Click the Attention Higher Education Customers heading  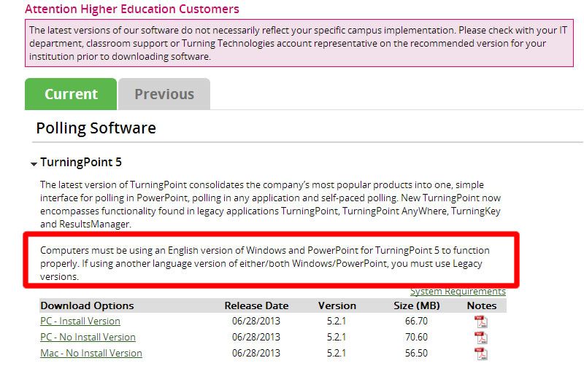tap(132, 9)
